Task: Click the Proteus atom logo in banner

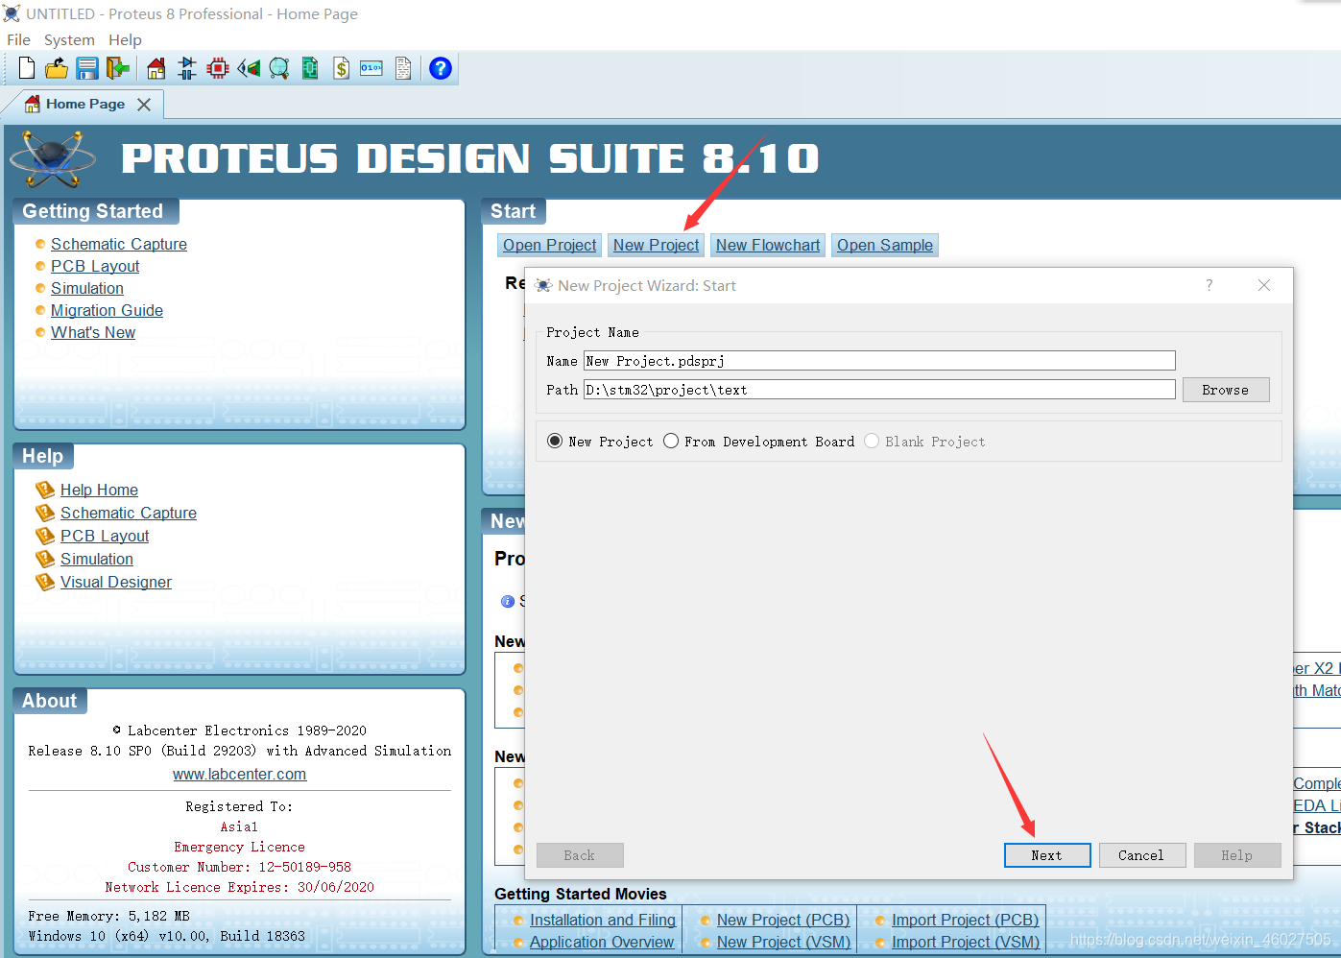Action: coord(53,157)
